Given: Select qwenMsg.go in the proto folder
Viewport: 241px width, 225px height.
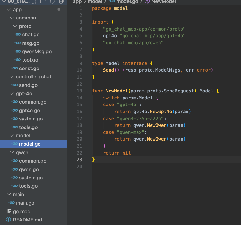Looking at the screenshot, I should point(37,51).
